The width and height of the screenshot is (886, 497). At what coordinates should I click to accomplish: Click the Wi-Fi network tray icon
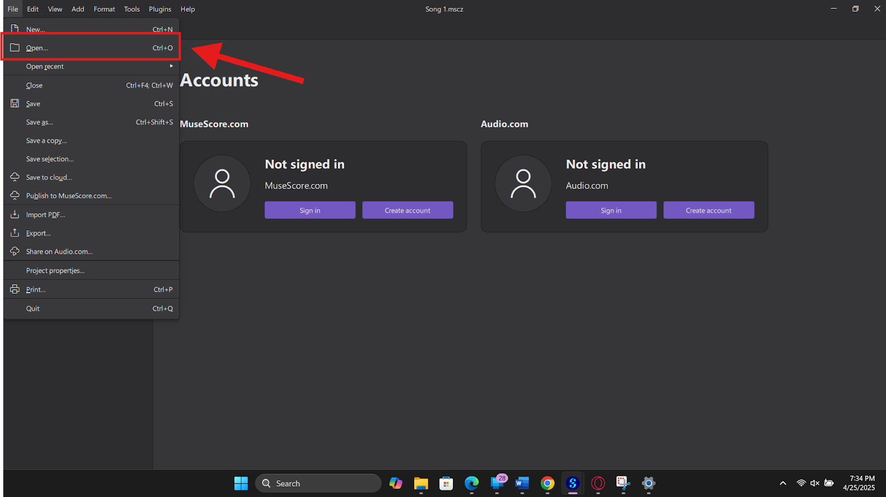801,483
